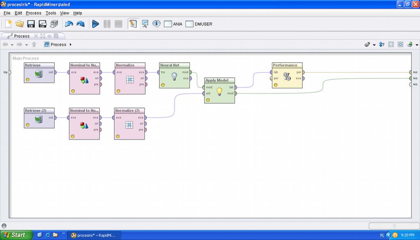Click the Process breadcrumb label
420x240 pixels.
(58, 44)
